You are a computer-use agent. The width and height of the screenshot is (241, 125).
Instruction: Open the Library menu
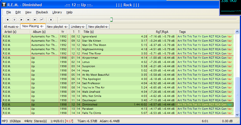57,12
